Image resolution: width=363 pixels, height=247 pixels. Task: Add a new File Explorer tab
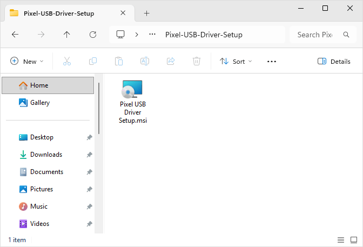[146, 14]
